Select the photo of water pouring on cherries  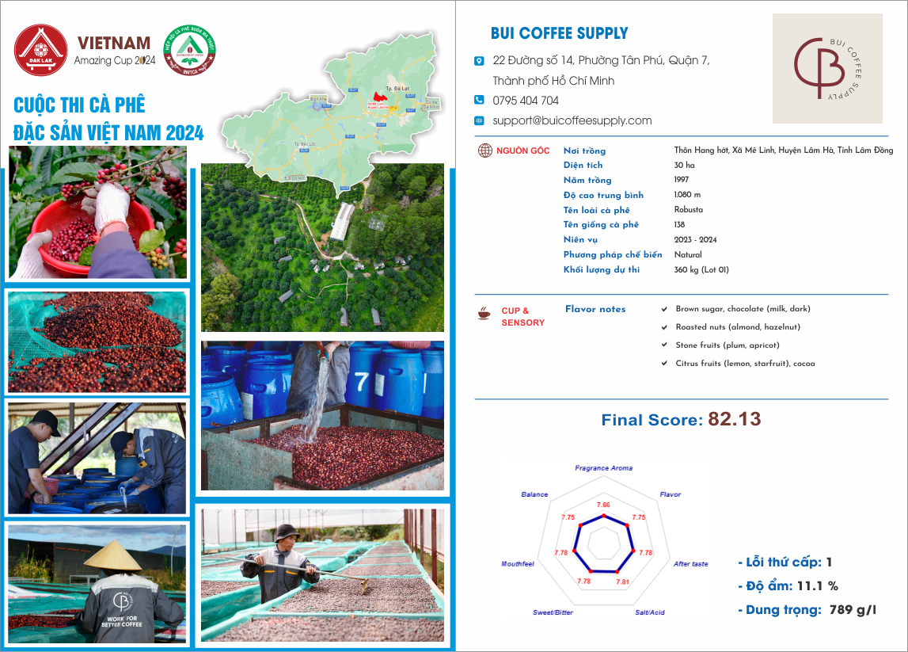[x=322, y=416]
